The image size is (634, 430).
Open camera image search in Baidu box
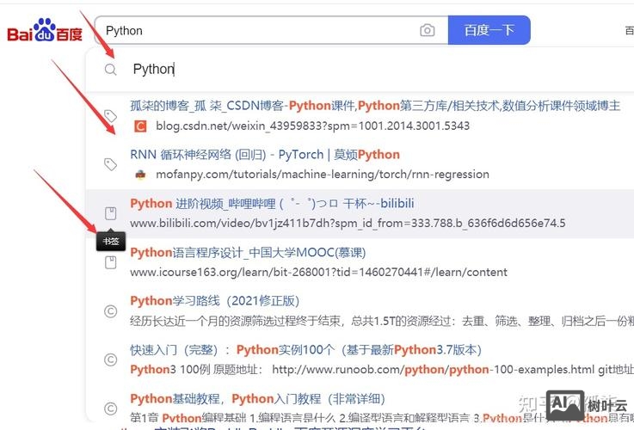(428, 30)
